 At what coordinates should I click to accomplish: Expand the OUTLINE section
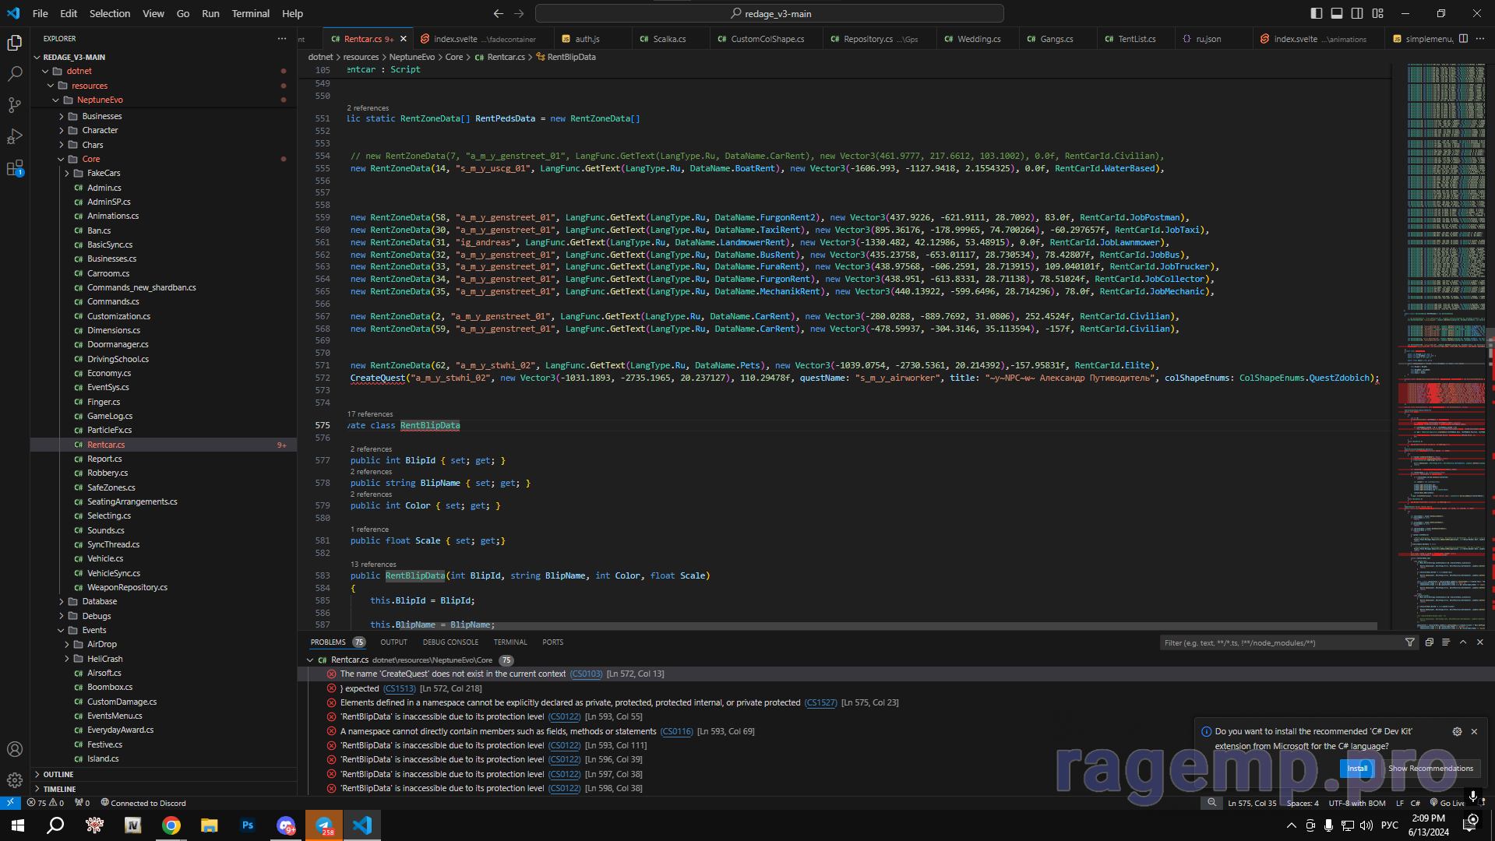tap(58, 774)
